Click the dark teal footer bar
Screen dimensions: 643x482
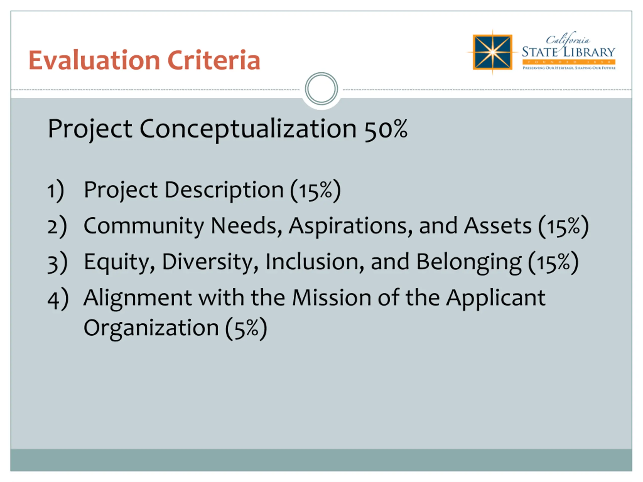(321, 460)
